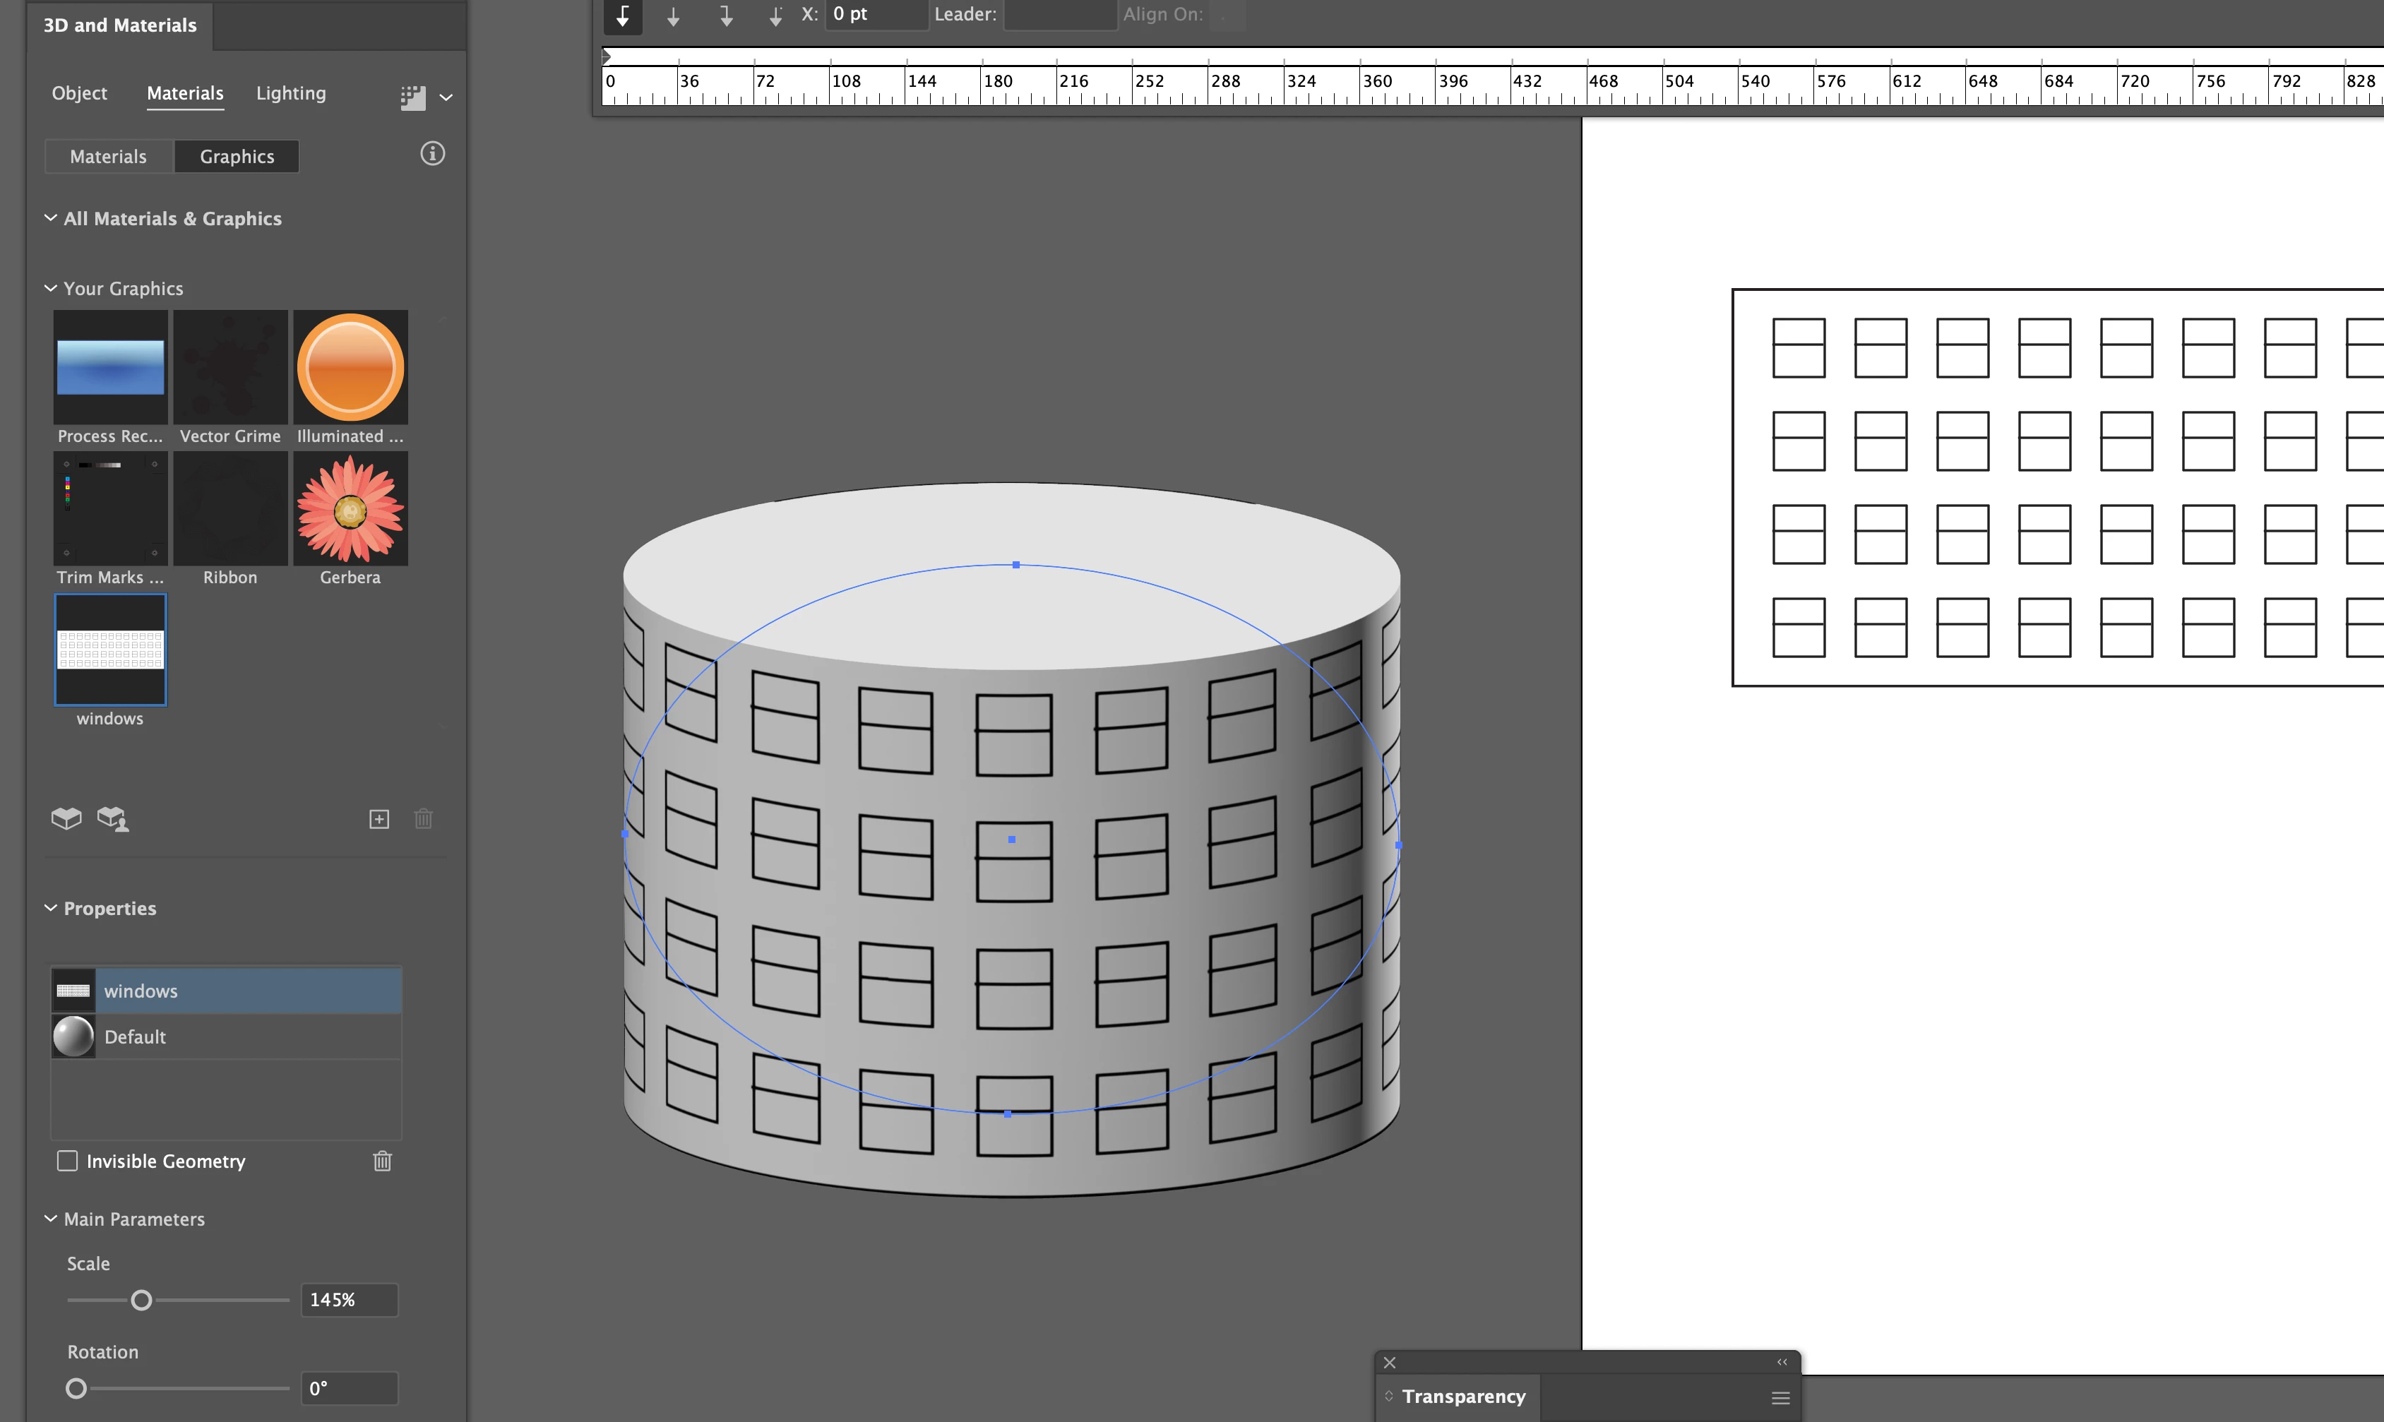Select the decimal-justified tab stop icon

pos(776,16)
